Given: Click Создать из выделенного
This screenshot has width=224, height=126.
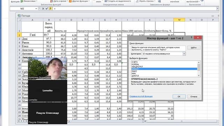Looking at the screenshot, I should (118, 1).
